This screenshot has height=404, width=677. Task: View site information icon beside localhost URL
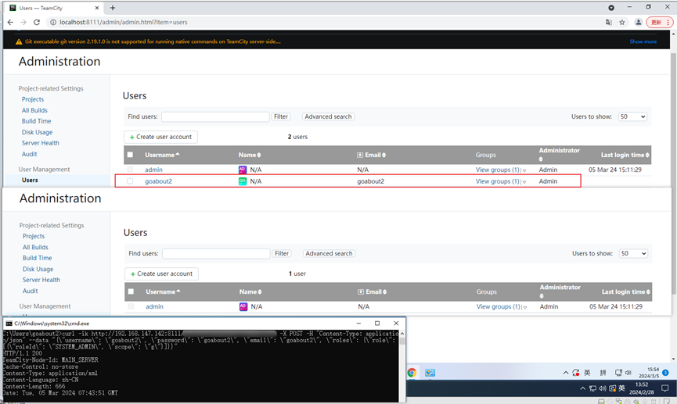pyautogui.click(x=53, y=22)
